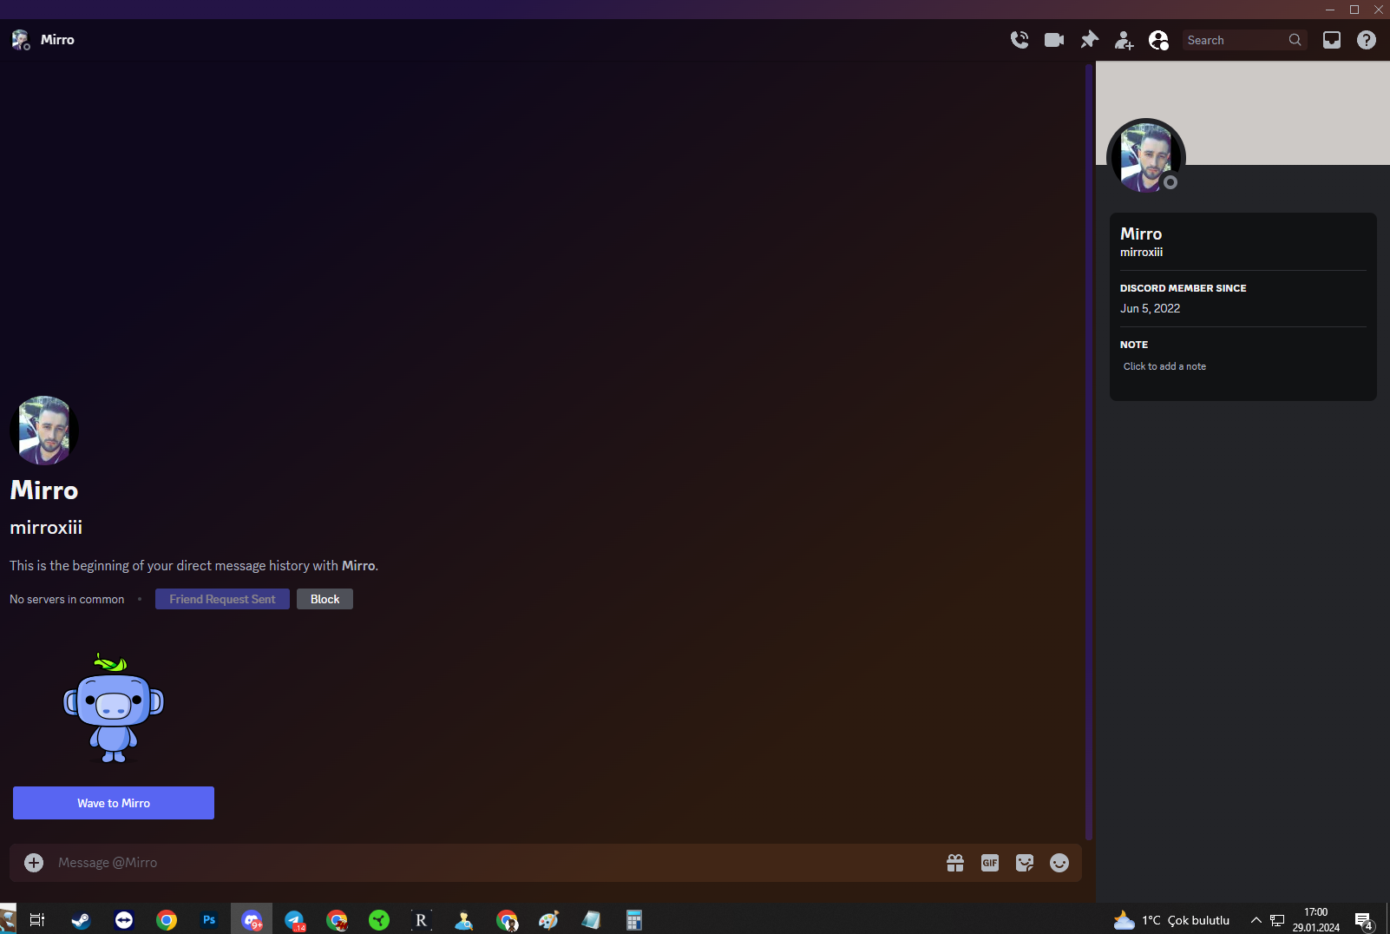Open weather widget showing Çok bulutlu
This screenshot has width=1390, height=934.
pos(1172,920)
